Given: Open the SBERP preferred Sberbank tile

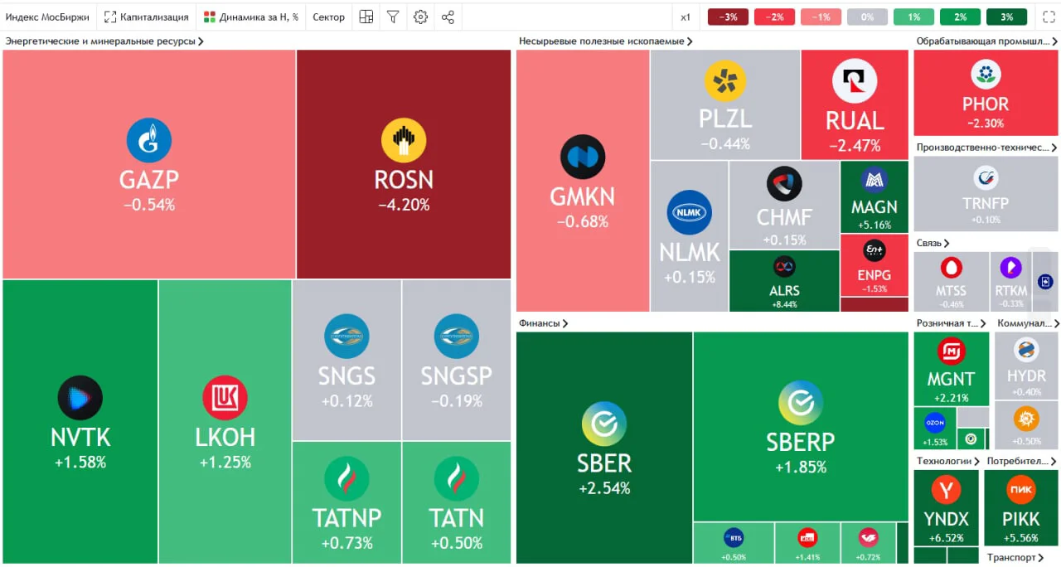Looking at the screenshot, I should (x=801, y=427).
